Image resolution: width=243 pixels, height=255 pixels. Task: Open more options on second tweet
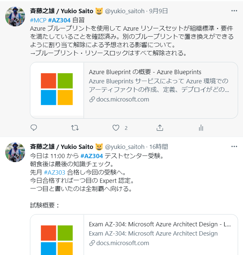click(x=234, y=147)
